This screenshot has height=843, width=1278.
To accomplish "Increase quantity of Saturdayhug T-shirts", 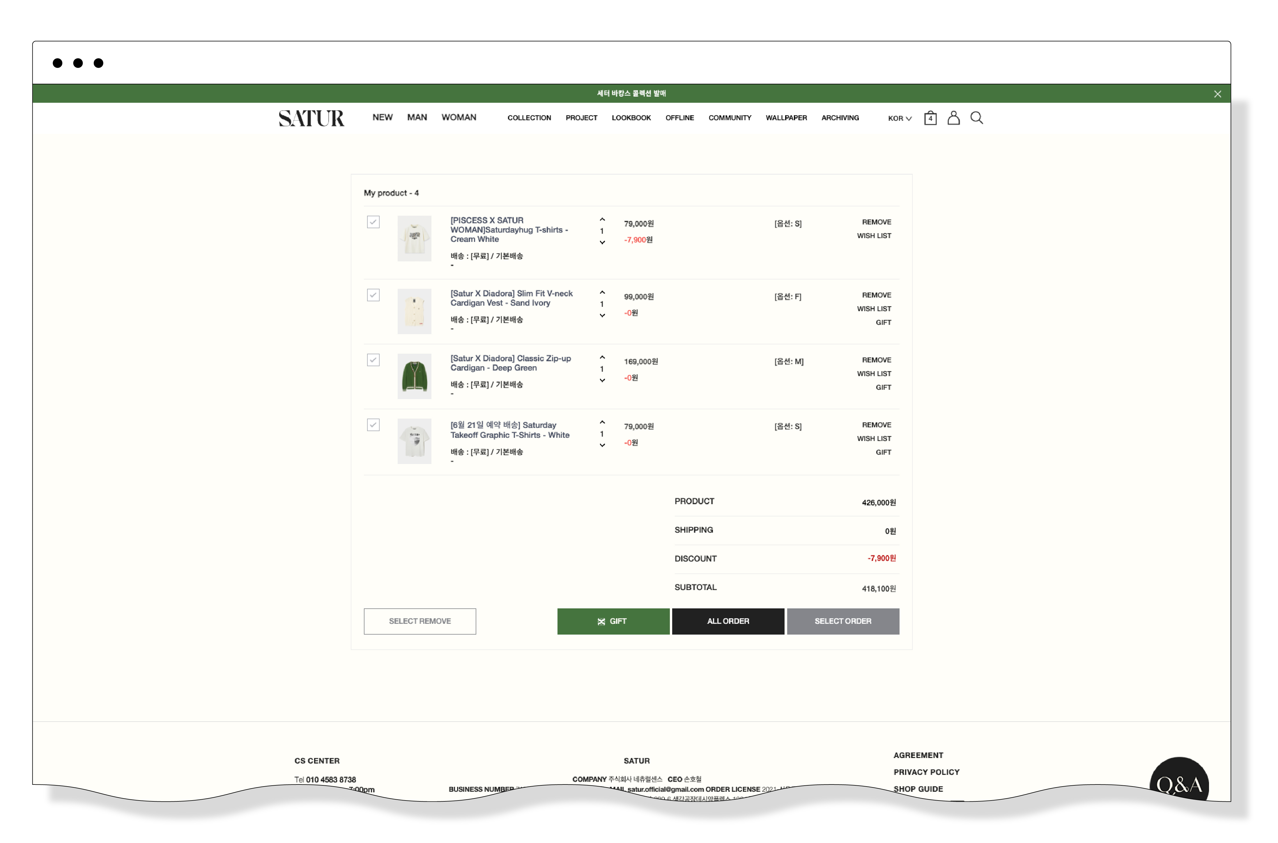I will click(602, 219).
